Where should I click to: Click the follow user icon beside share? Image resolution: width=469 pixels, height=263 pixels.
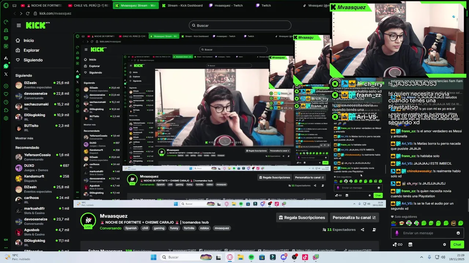[x=374, y=230]
